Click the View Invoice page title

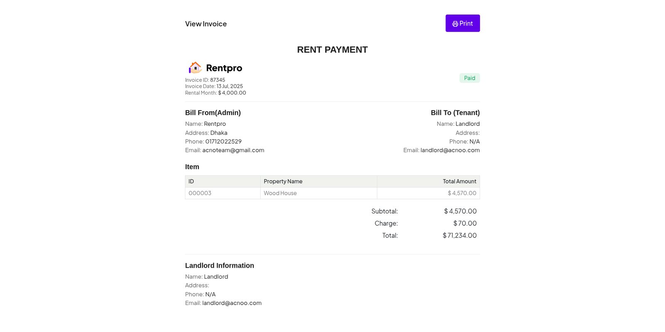[206, 24]
